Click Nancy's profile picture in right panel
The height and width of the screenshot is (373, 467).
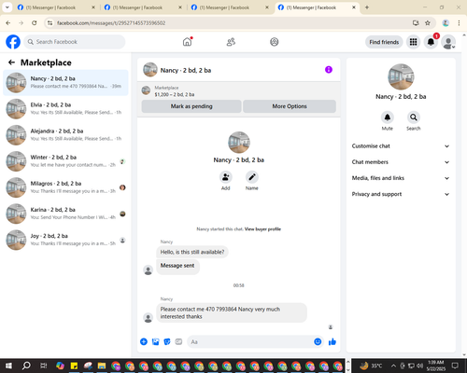[x=401, y=76]
